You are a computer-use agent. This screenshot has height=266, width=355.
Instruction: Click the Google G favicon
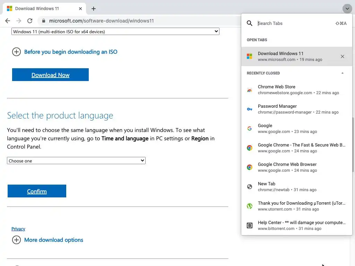pyautogui.click(x=250, y=128)
